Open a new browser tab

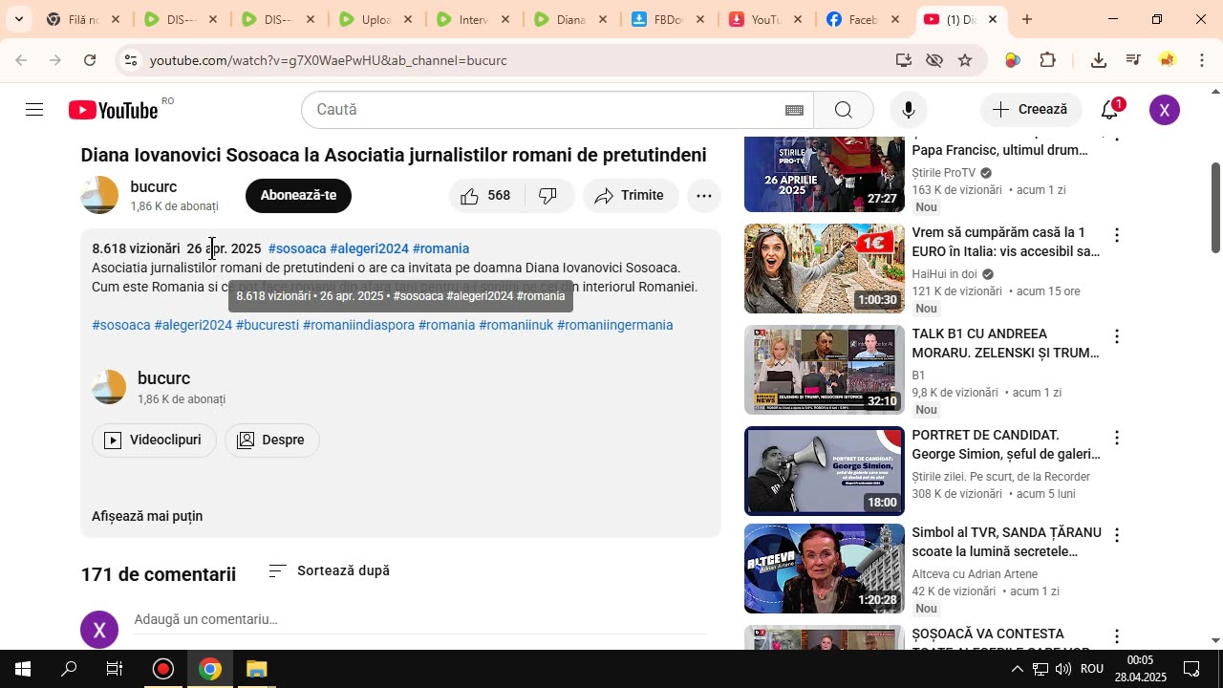tap(1027, 19)
